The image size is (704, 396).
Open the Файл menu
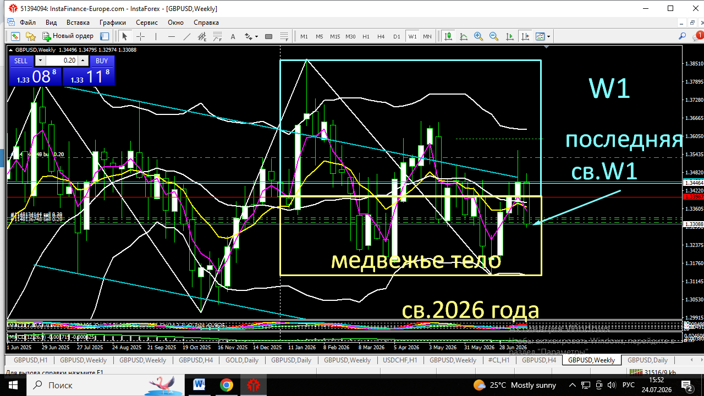pyautogui.click(x=28, y=23)
